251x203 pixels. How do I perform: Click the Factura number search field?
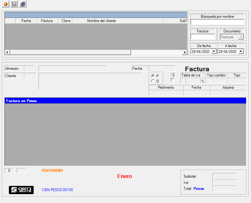[202, 37]
